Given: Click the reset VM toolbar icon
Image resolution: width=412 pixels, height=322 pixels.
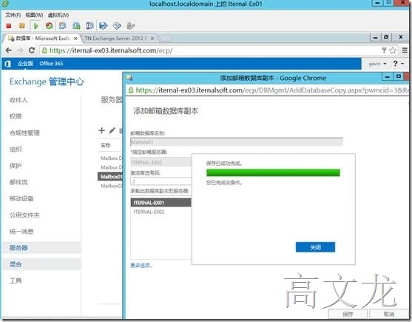Looking at the screenshot, I should point(49,26).
